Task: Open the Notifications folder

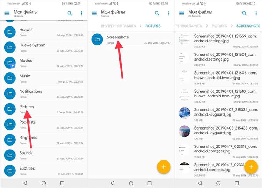Action: pyautogui.click(x=30, y=91)
